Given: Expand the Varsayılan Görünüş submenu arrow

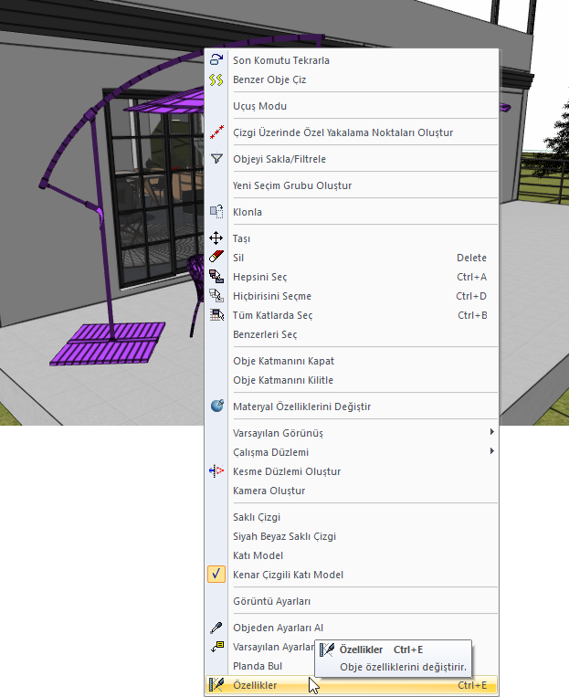Looking at the screenshot, I should click(492, 432).
